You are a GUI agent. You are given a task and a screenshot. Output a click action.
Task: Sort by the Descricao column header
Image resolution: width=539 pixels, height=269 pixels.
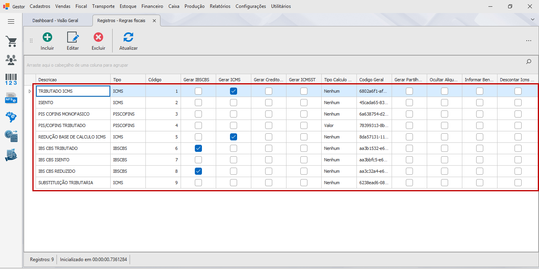click(x=73, y=80)
